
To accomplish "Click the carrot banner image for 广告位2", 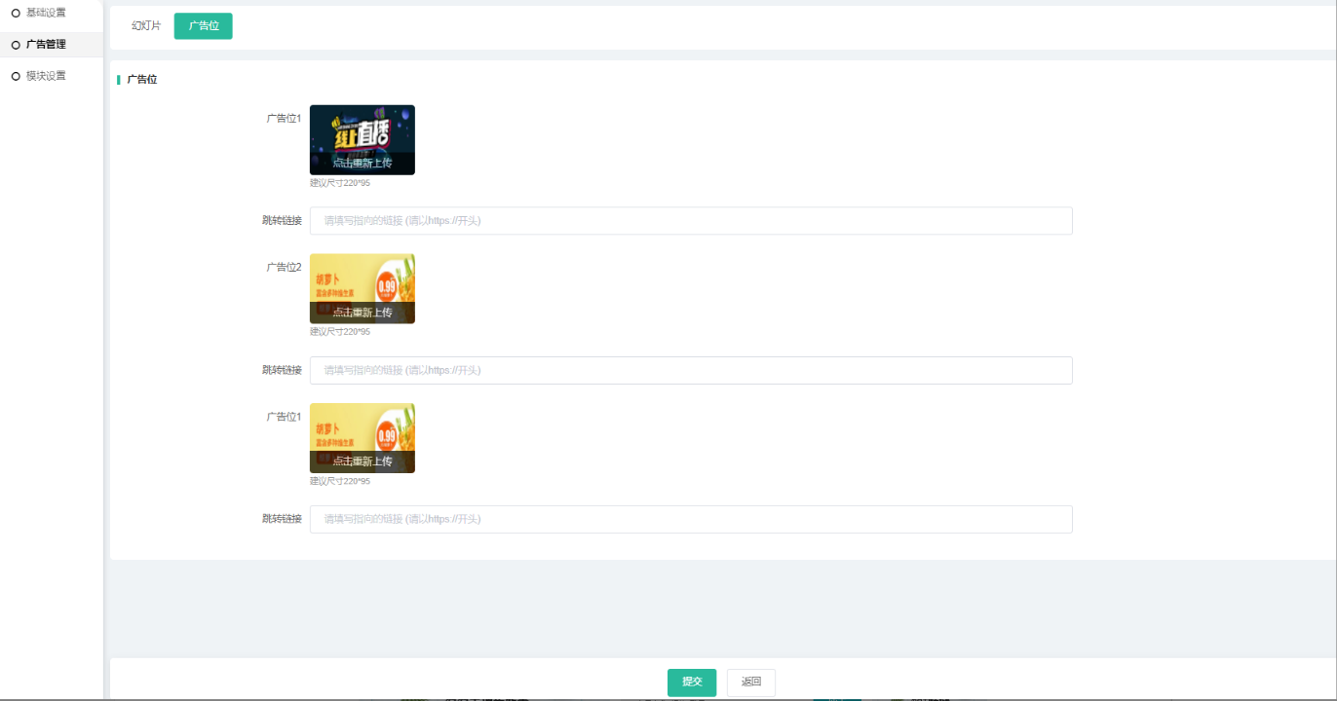I will pos(362,283).
